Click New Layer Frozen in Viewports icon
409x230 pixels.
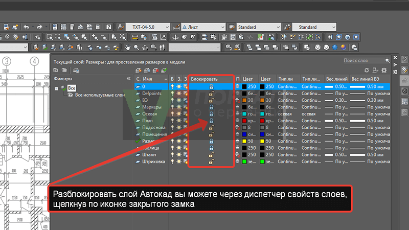147,71
